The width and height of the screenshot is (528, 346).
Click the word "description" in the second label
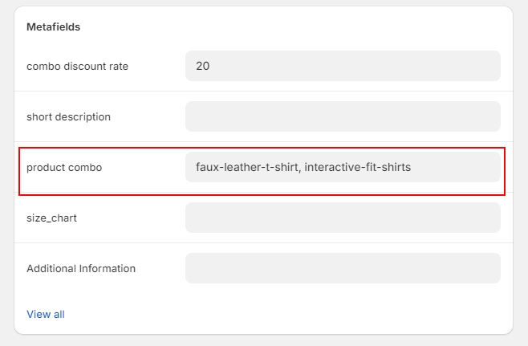click(x=83, y=116)
